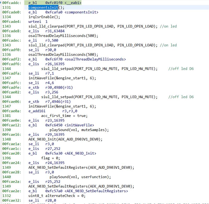Click source line number 1334

pyautogui.click(x=6, y=17)
